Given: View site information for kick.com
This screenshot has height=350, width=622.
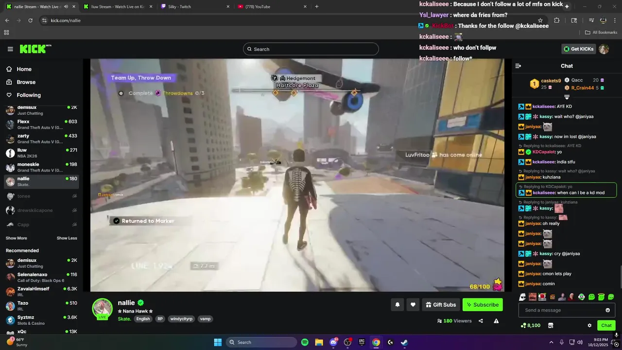Looking at the screenshot, I should click(44, 20).
